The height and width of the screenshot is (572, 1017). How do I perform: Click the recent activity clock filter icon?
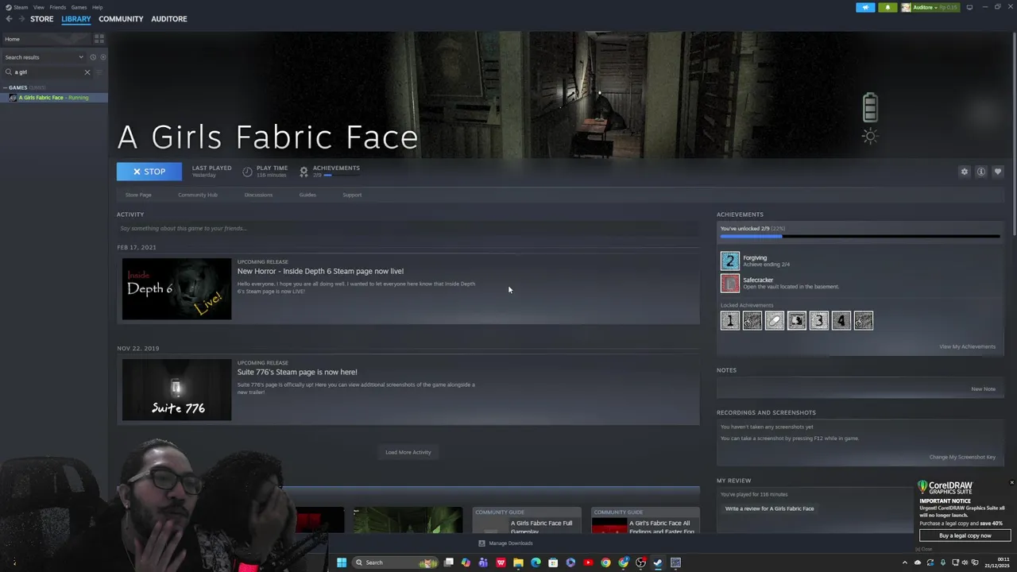point(92,57)
